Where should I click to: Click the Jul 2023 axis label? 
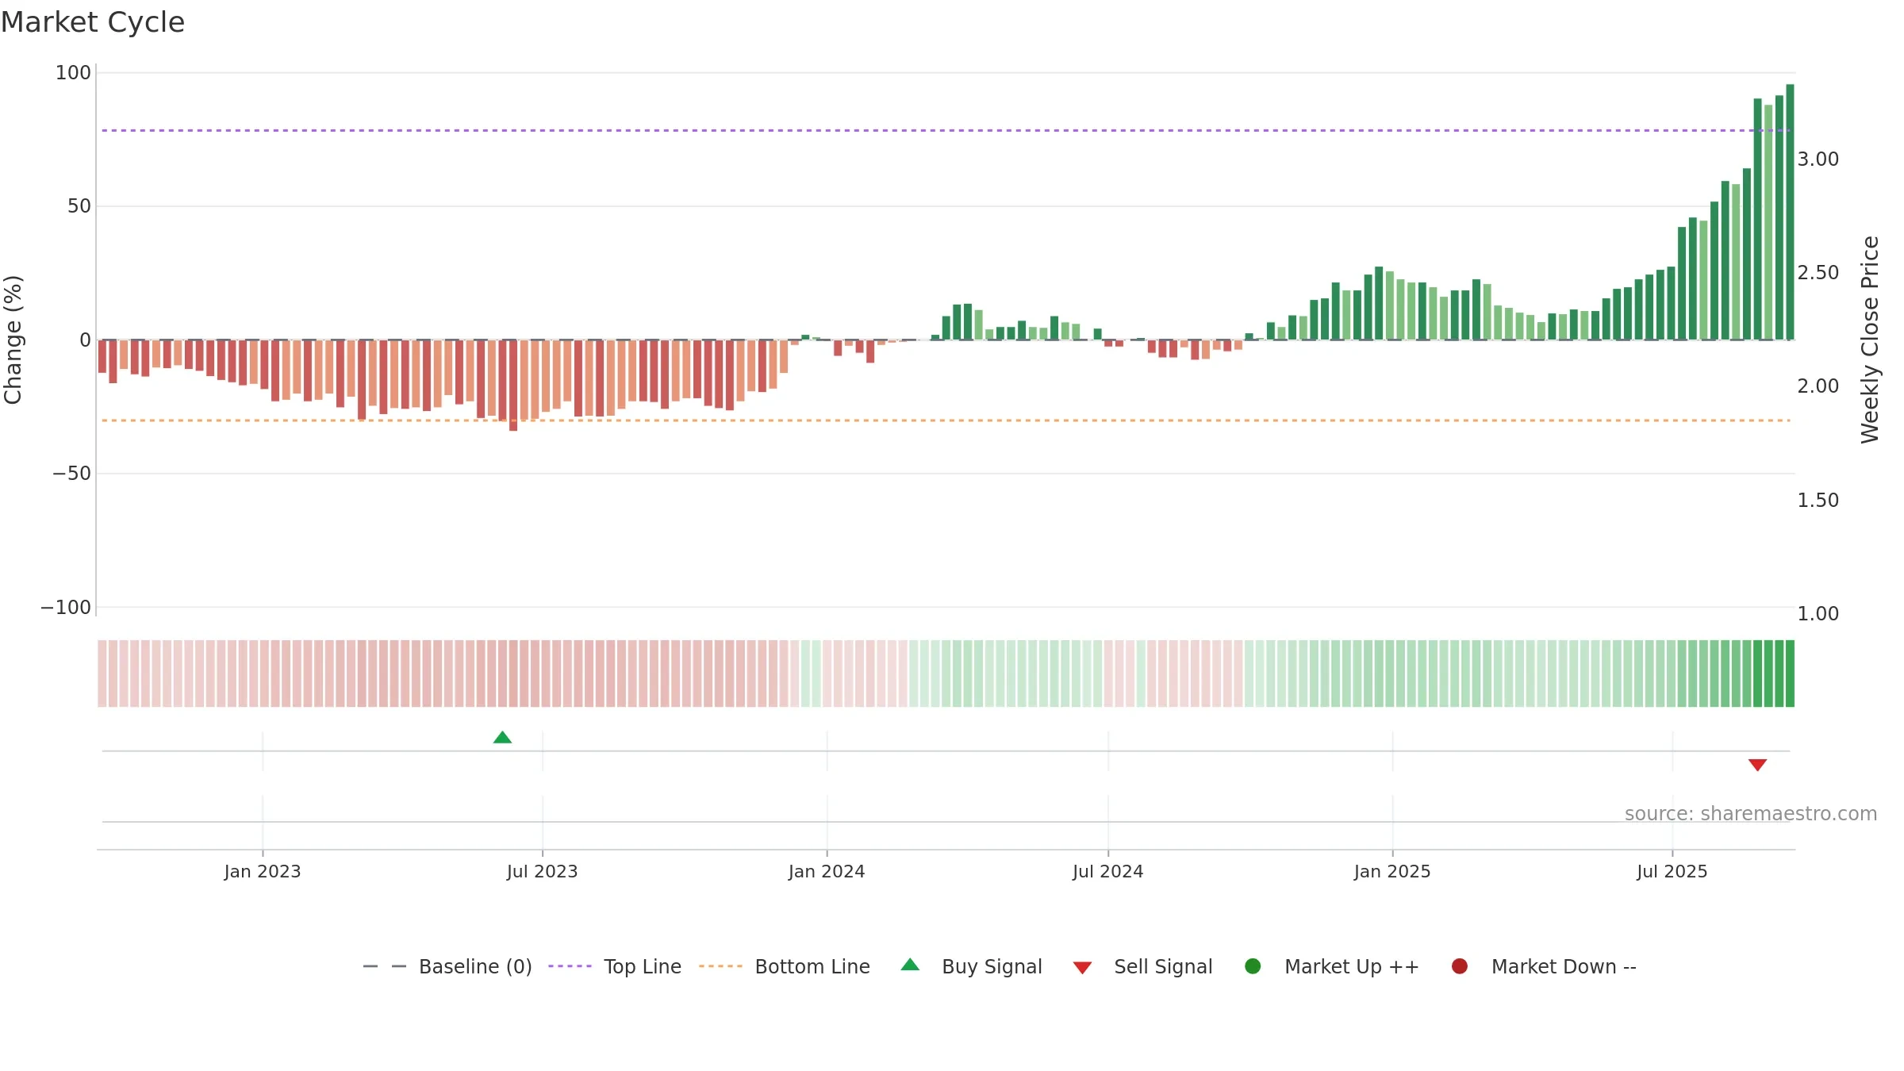(543, 872)
